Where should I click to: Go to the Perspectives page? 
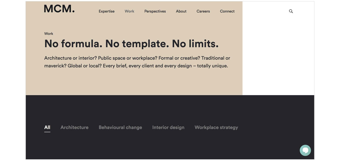(x=155, y=11)
